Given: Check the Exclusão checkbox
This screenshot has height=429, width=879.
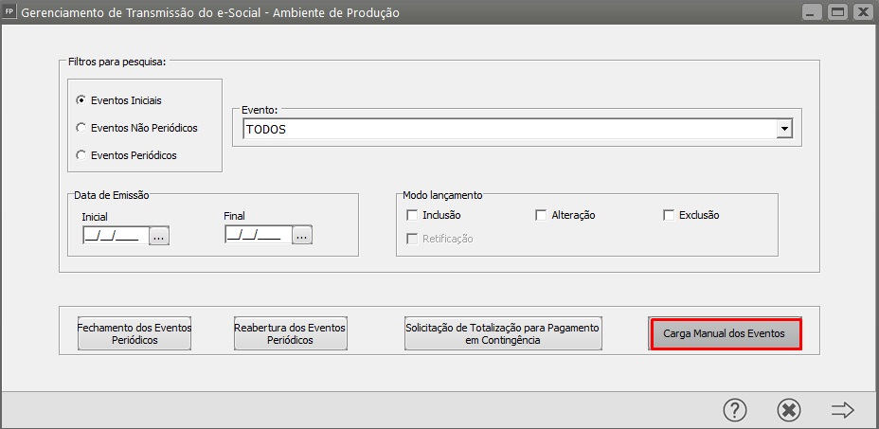Looking at the screenshot, I should [x=669, y=215].
